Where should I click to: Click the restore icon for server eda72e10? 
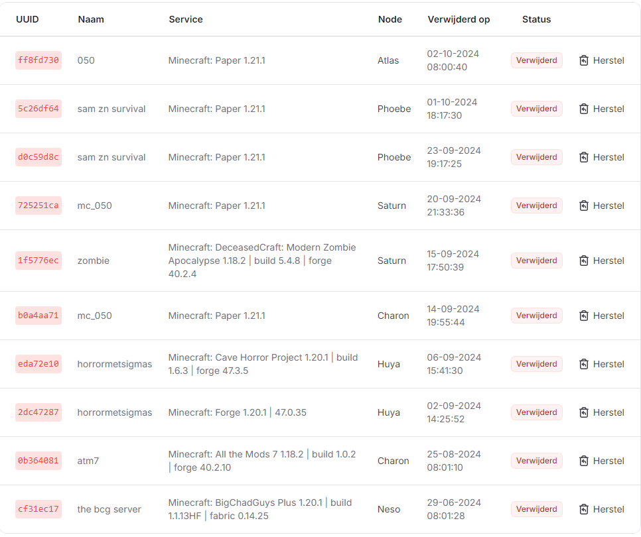[584, 364]
